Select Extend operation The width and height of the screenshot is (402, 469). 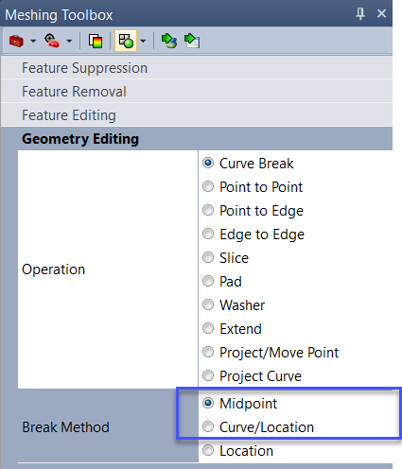232,328
